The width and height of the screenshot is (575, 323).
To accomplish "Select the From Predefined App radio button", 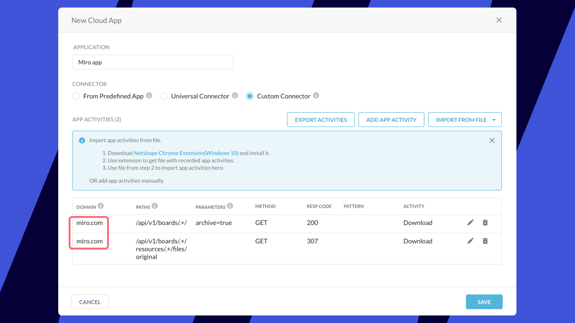I will tap(76, 96).
